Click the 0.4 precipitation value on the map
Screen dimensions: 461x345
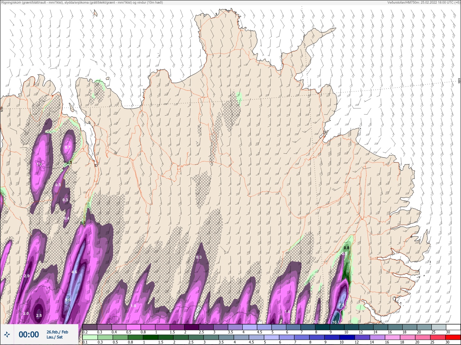(67, 218)
